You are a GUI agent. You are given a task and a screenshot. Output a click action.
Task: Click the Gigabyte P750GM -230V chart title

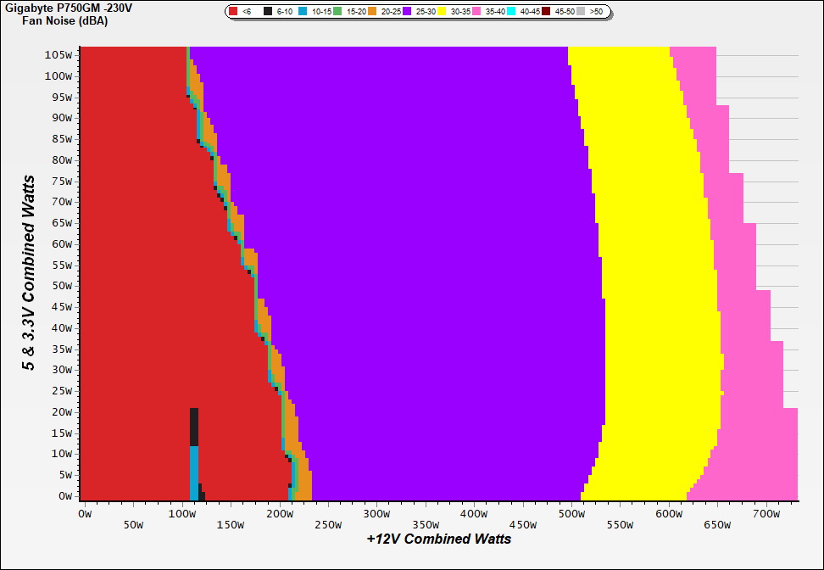[67, 8]
